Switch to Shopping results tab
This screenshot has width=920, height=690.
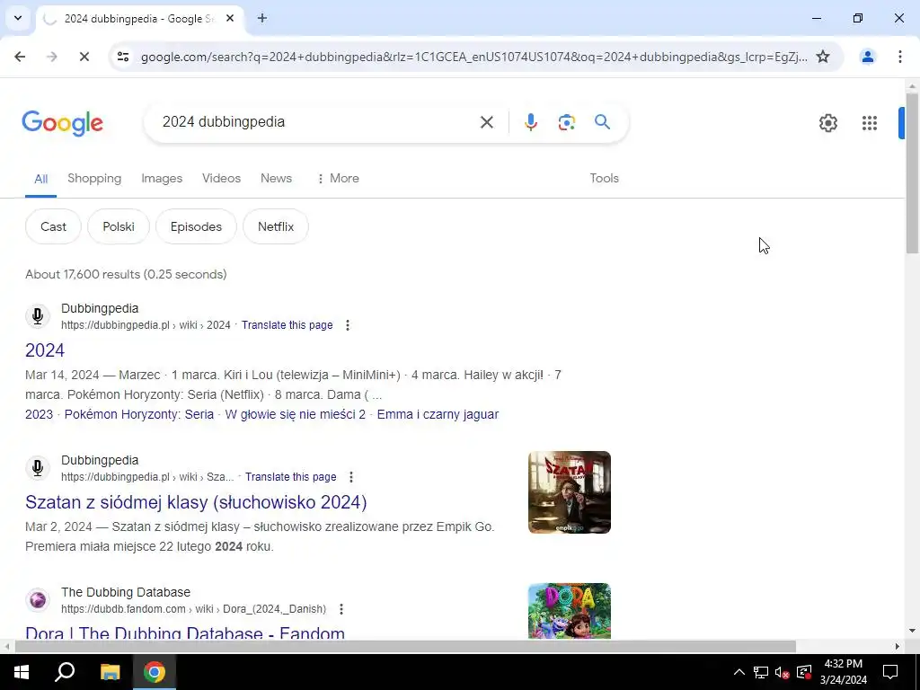(x=94, y=179)
